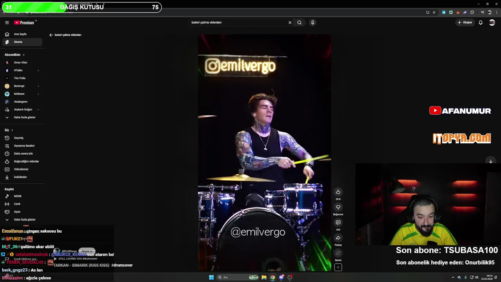Image resolution: width=501 pixels, height=282 pixels.
Task: Dislike the Short with Beğenme thumbs down
Action: click(x=338, y=207)
